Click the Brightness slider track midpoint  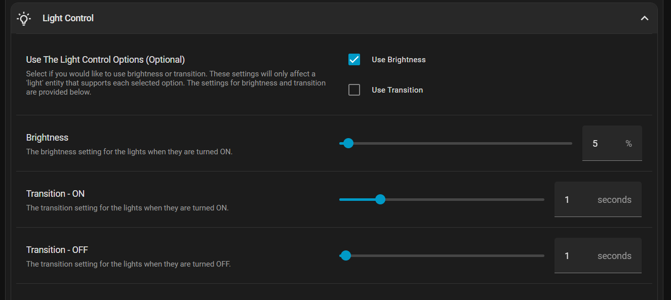pyautogui.click(x=456, y=143)
